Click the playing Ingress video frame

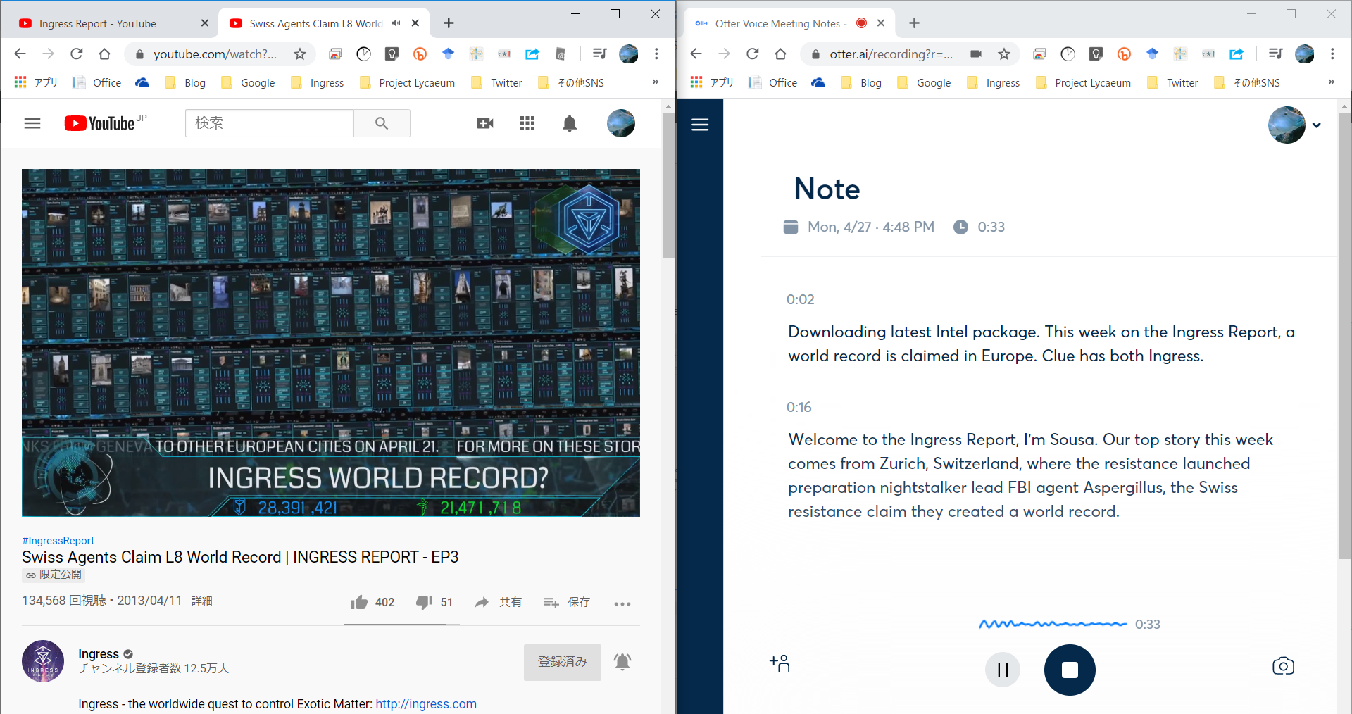[331, 343]
